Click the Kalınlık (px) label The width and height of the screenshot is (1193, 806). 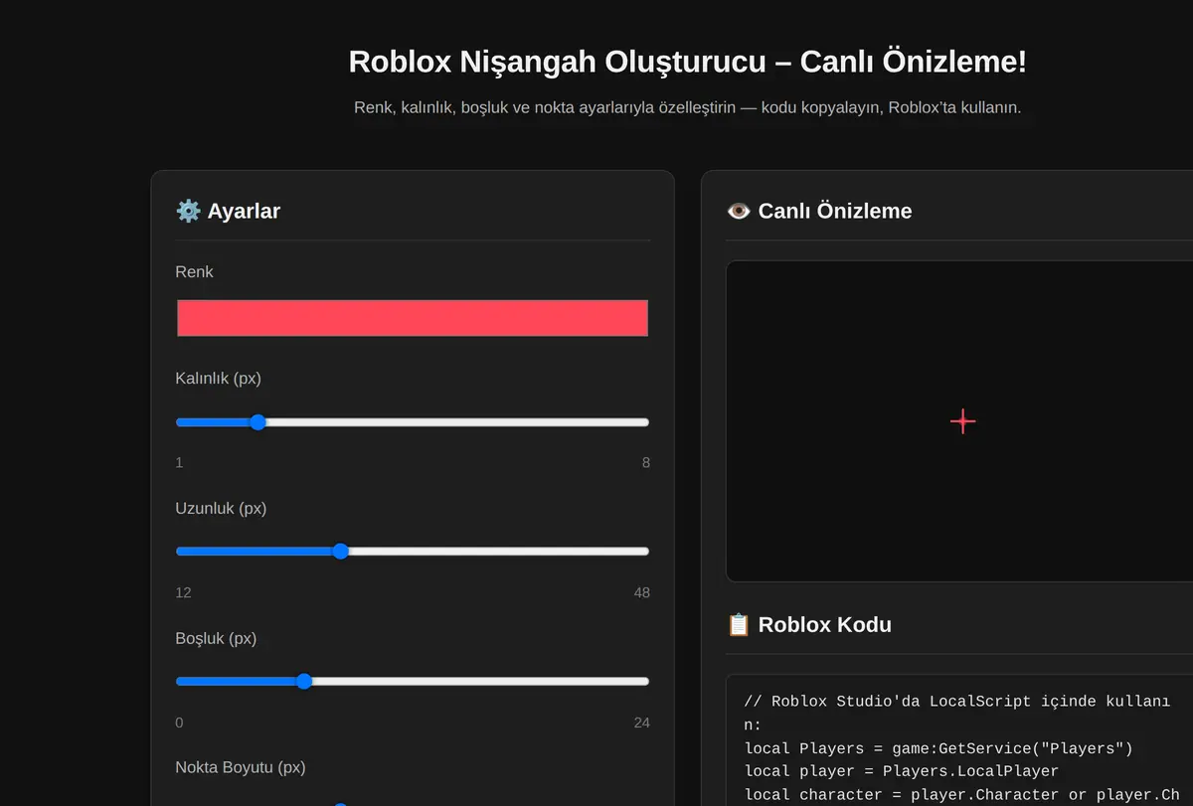pos(219,379)
